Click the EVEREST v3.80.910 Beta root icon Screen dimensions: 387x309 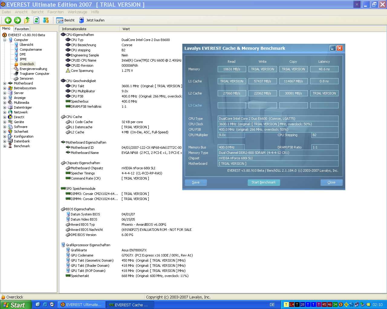(5, 35)
